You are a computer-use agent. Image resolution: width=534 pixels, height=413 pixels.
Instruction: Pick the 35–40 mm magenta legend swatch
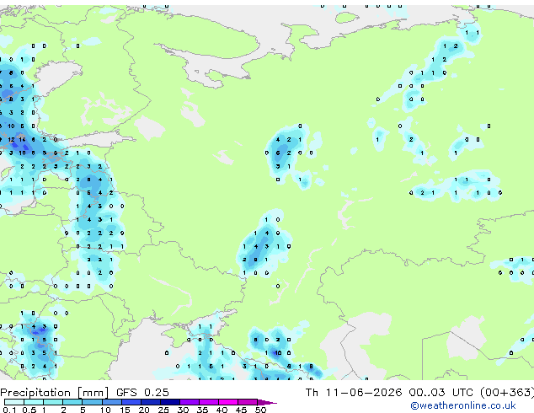tap(209, 402)
